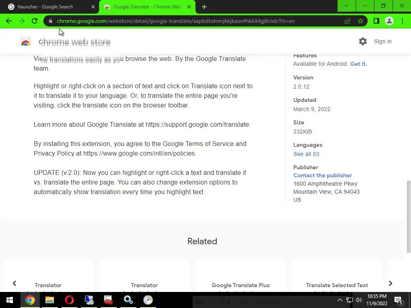This screenshot has height=308, width=411.
Task: Open the second Translator related extension card
Action: [144, 276]
